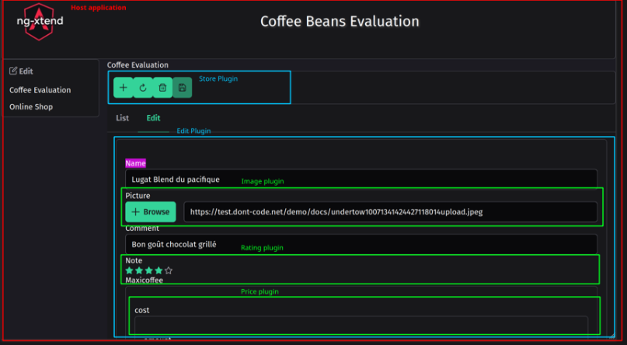Click the fifth empty rating star
627x345 pixels.
click(169, 270)
